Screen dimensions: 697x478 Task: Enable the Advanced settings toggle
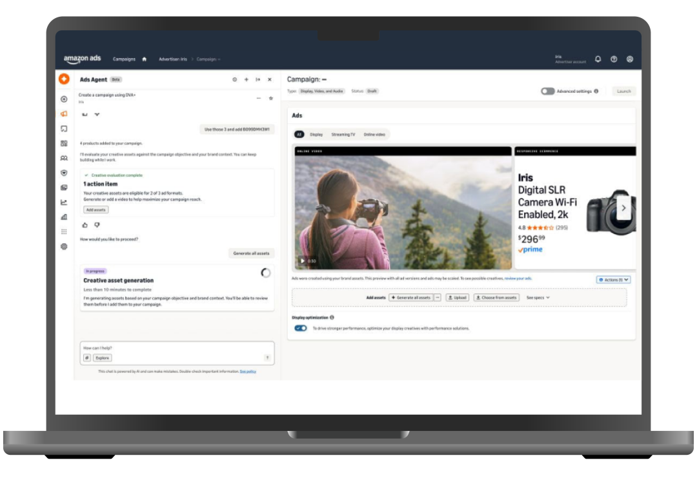point(548,91)
